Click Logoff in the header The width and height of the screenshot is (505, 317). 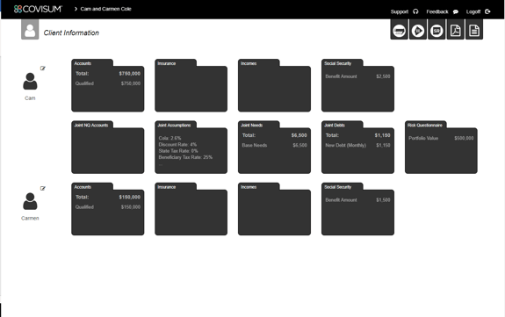(478, 11)
